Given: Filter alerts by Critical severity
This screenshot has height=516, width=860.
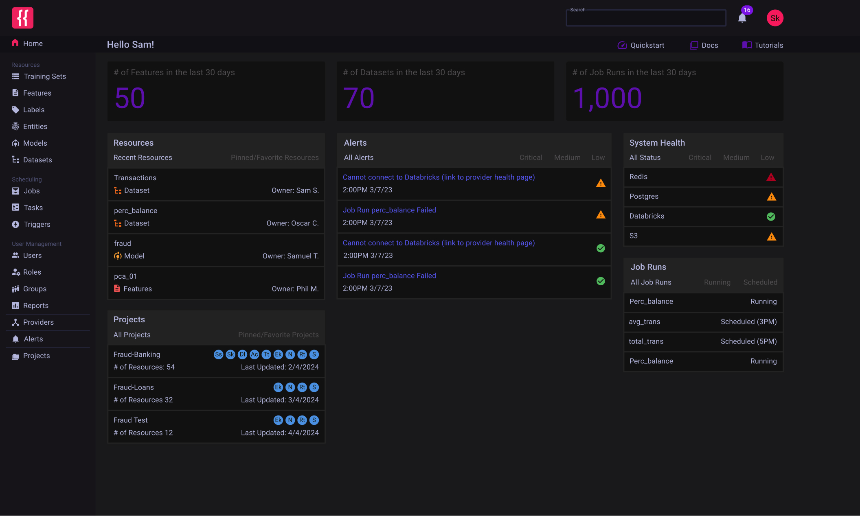Looking at the screenshot, I should click(x=531, y=157).
